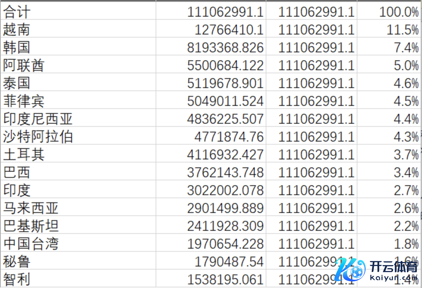Select the 秘鲁 country cell

[17, 262]
